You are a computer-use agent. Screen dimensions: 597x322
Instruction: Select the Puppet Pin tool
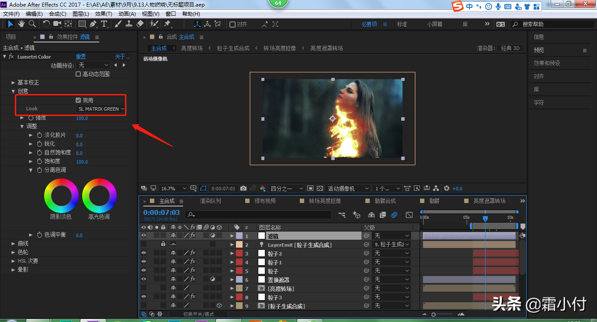click(168, 24)
